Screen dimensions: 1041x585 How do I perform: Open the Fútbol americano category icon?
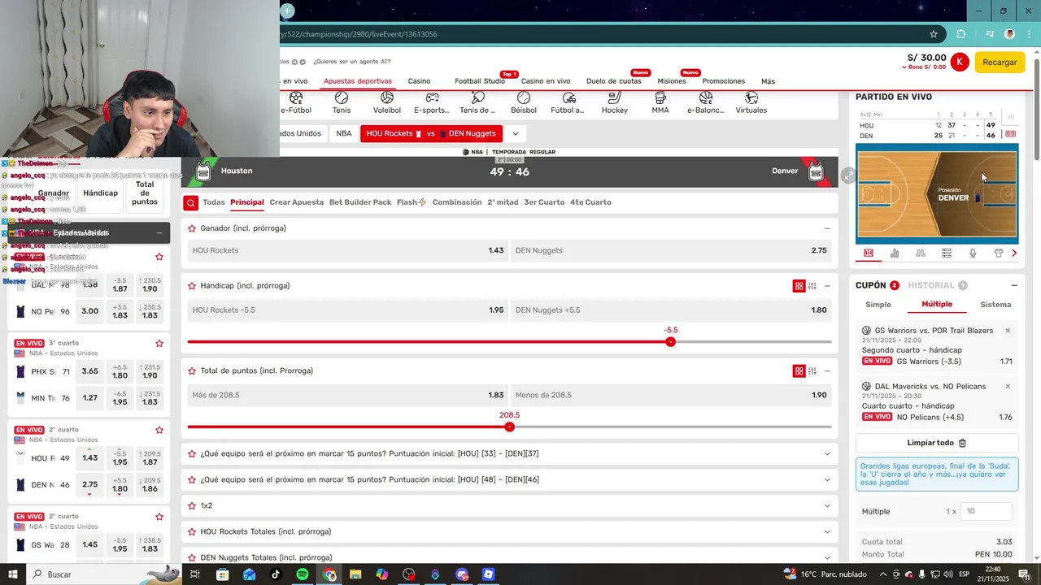tap(569, 97)
